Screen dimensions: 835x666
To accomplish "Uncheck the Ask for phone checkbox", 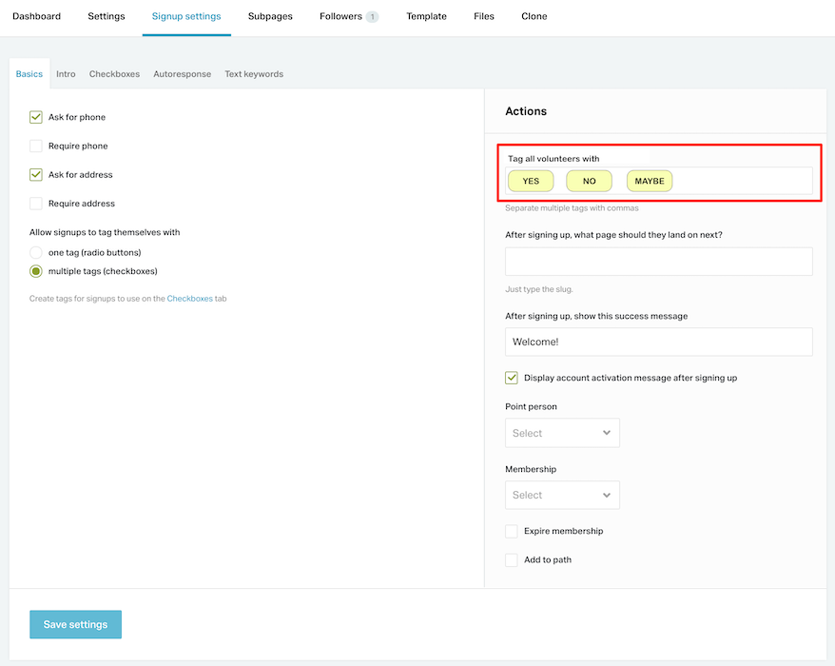I will tap(36, 117).
